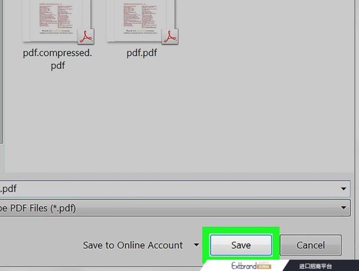This screenshot has height=271, width=359.
Task: Click the pdf.pdf file name label
Action: 142,53
